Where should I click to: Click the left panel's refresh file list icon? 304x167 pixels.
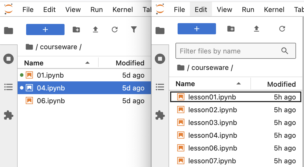115,30
